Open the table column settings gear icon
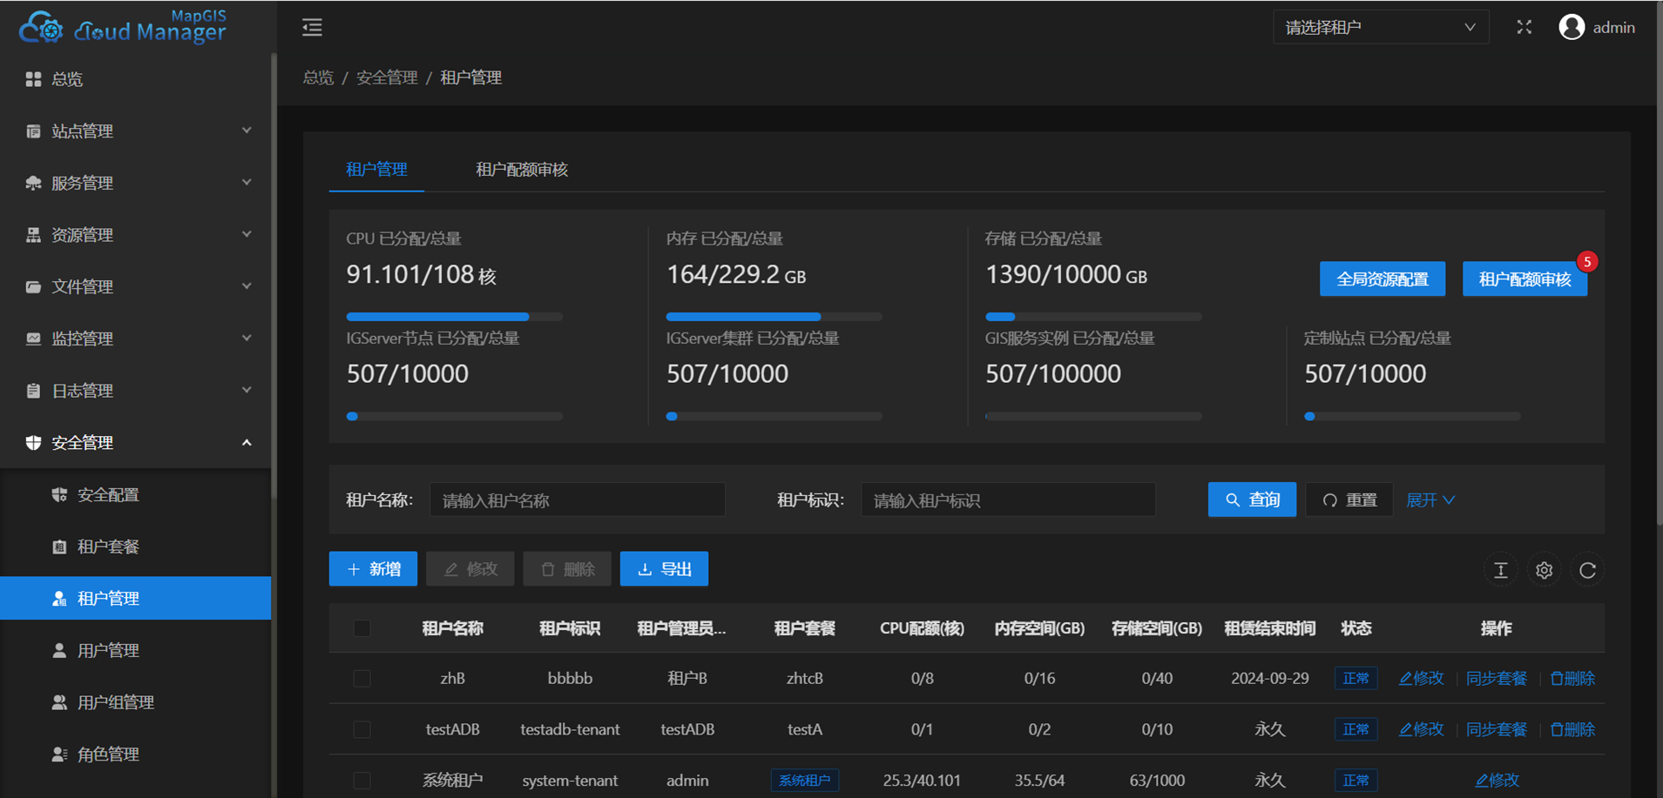The height and width of the screenshot is (798, 1663). click(x=1544, y=570)
